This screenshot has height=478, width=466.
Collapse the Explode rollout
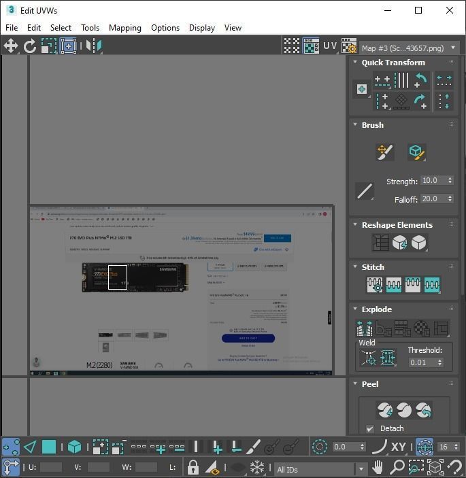[x=355, y=309]
